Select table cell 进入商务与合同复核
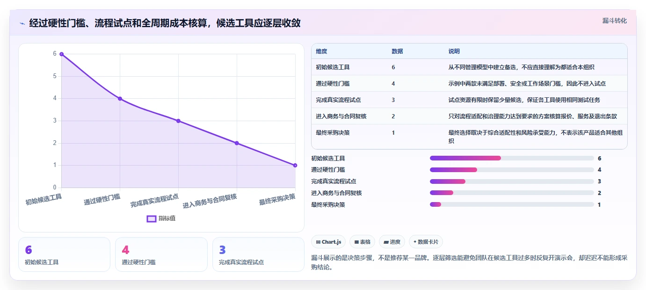This screenshot has height=290, width=646. pos(341,116)
